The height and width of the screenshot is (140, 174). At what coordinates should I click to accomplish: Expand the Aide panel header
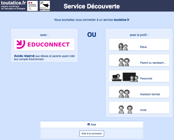[x=92, y=125]
